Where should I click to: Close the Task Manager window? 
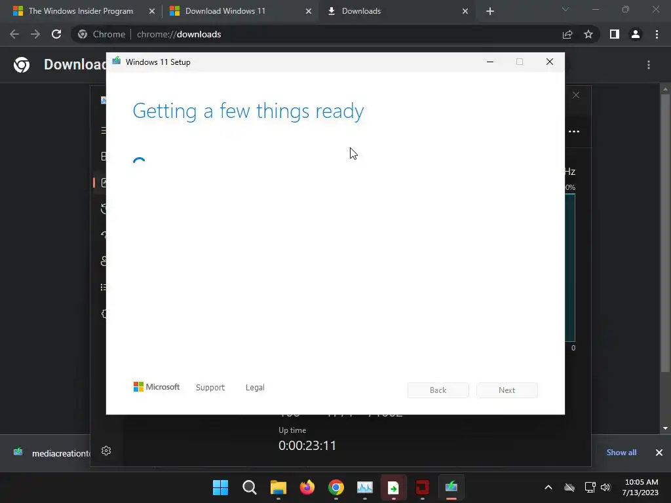click(576, 95)
